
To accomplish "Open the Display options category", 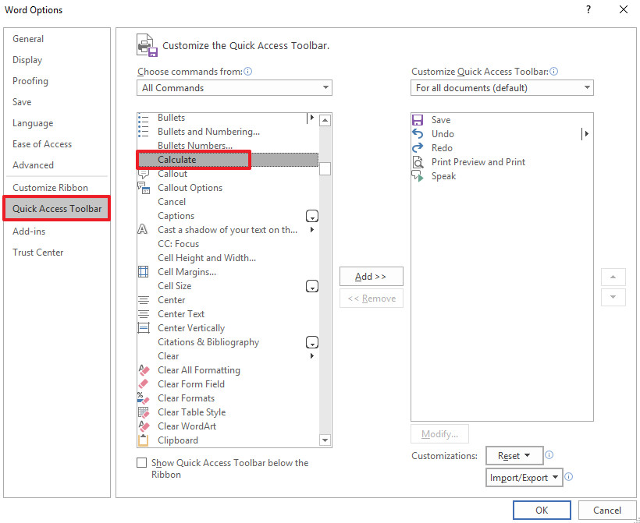I will click(27, 60).
